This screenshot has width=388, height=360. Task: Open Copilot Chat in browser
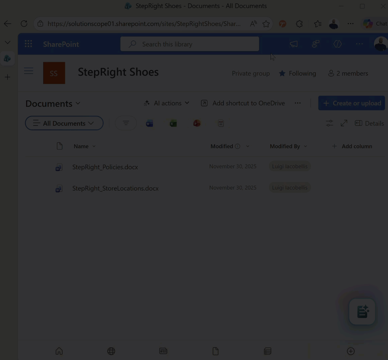[375, 24]
